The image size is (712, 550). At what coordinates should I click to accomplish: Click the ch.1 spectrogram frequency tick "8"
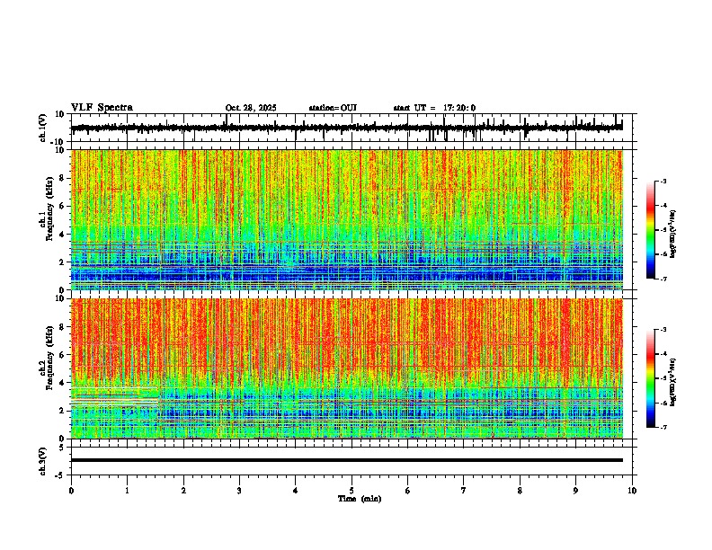point(64,178)
